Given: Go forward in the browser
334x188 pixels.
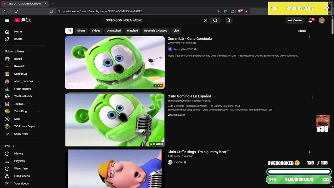Looking at the screenshot, I should click(10, 11).
